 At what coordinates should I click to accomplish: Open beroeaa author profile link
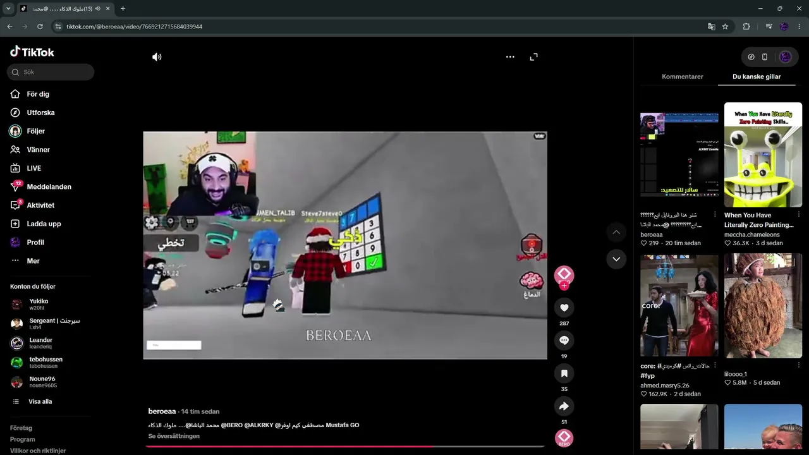tap(162, 411)
